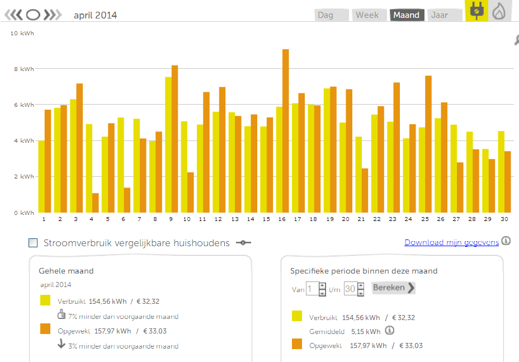
Task: Select the orange bar for day 25
Action: pyautogui.click(x=428, y=144)
